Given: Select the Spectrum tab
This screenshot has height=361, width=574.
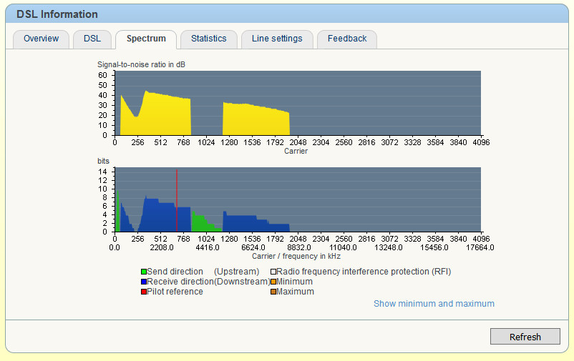Looking at the screenshot, I should coord(146,39).
